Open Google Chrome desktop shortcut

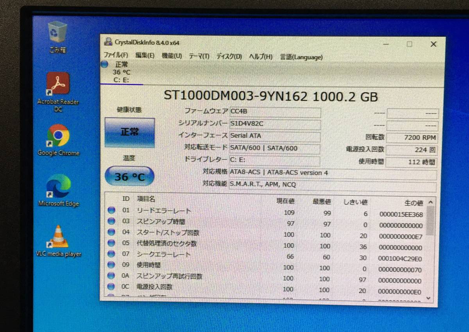58,140
